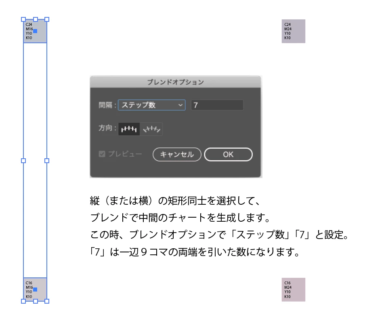The image size is (386, 319).
Task: Click the top-center selection handle
Action: click(36, 19)
